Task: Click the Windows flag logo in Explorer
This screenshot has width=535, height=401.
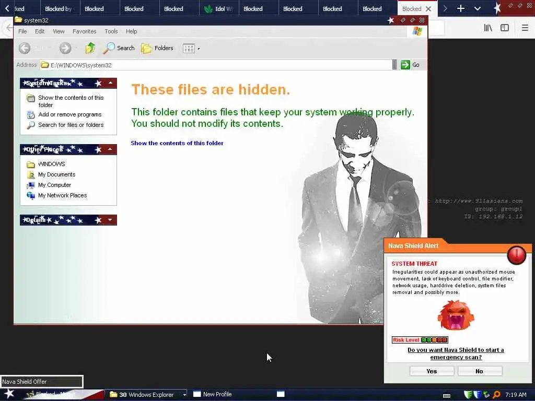Action: pos(417,31)
